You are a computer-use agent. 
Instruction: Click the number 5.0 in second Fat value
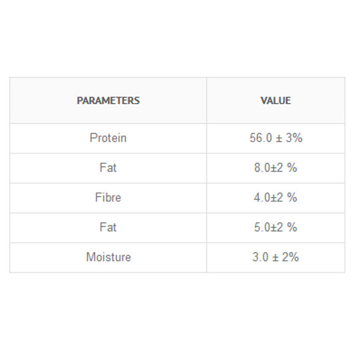(262, 227)
